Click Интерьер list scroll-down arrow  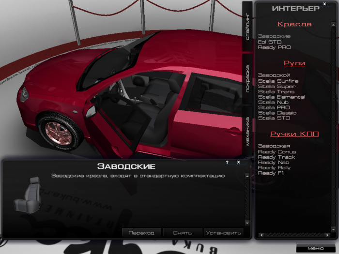coord(333,229)
